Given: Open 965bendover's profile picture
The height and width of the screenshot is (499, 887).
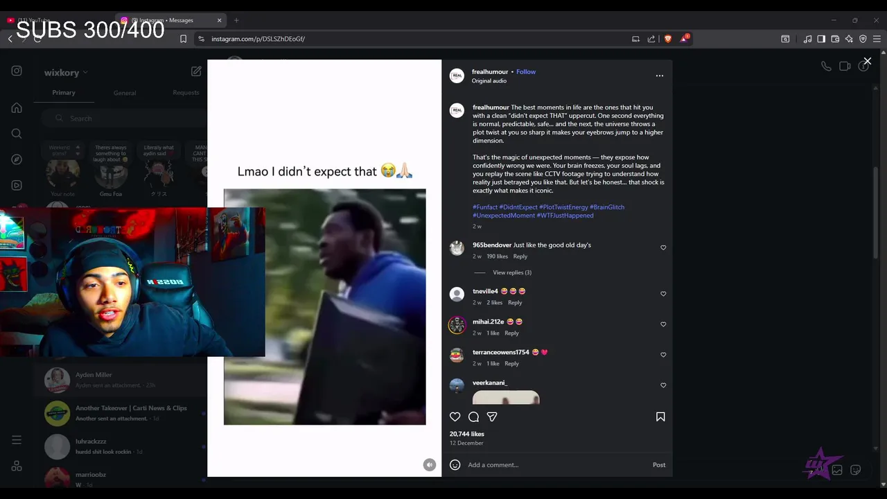Looking at the screenshot, I should [457, 248].
